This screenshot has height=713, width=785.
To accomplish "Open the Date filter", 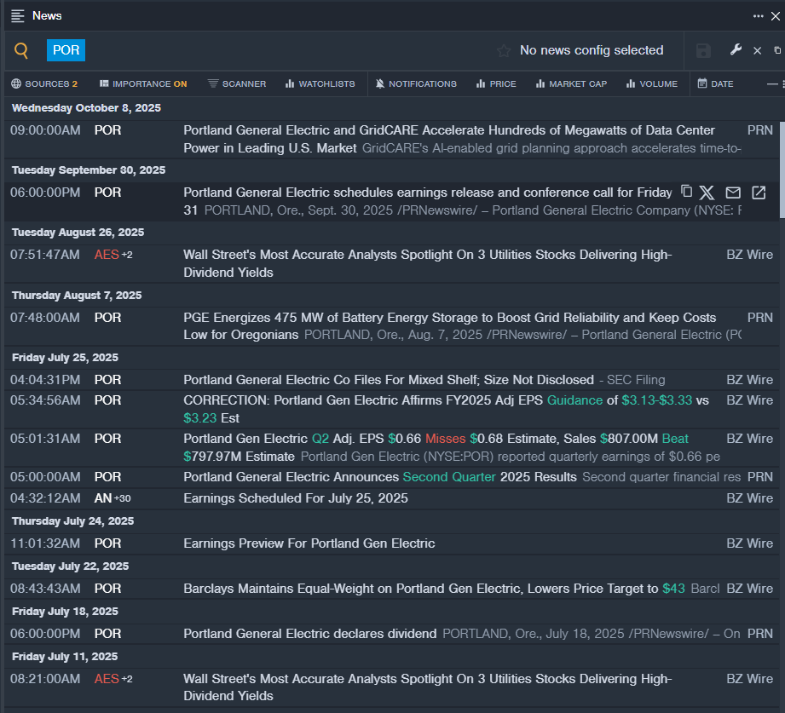I will click(715, 83).
